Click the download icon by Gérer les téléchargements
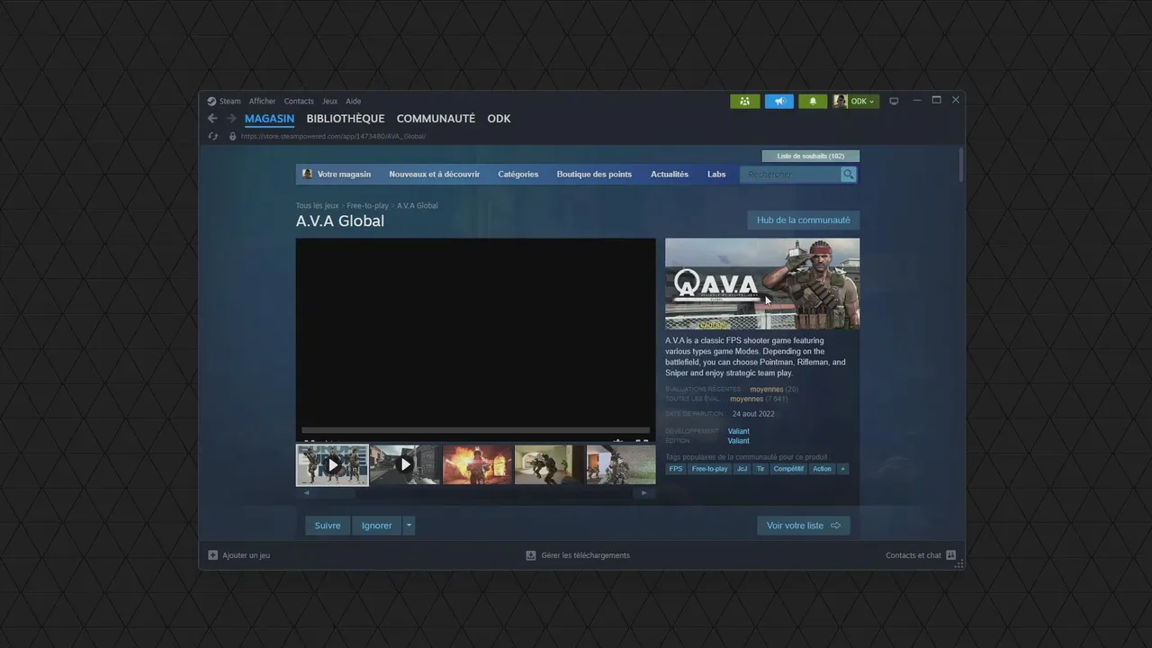This screenshot has width=1152, height=648. (x=531, y=555)
